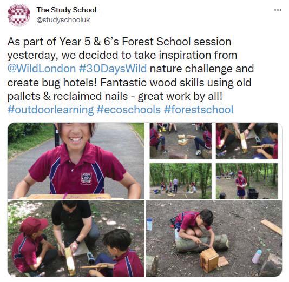This screenshot has width=289, height=282.
Task: Click the tweet body text
Action: 130,76
